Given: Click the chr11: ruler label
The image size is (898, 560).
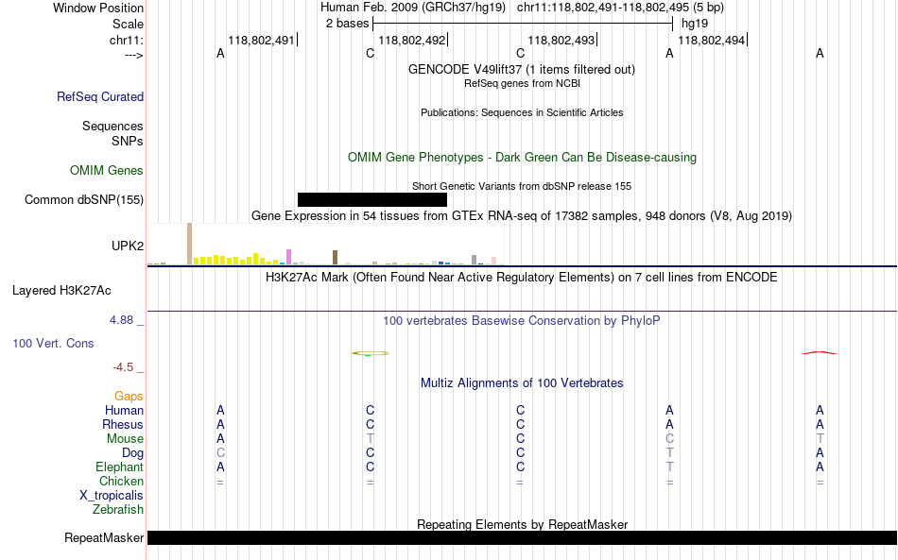Looking at the screenshot, I should 127,40.
